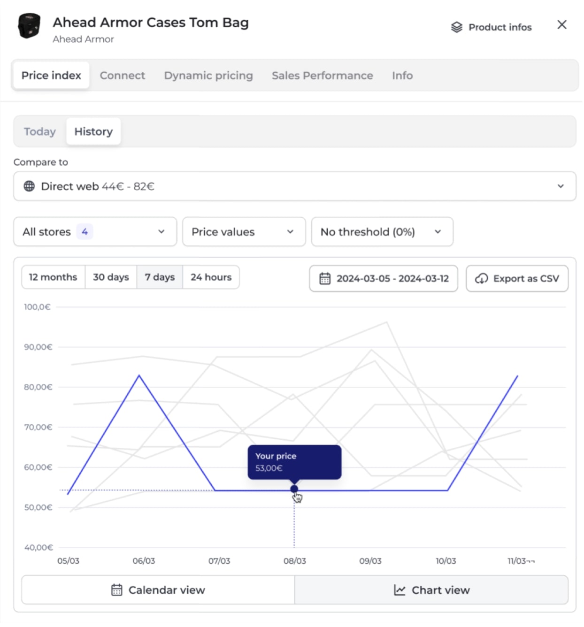Open the All stores dropdown
This screenshot has width=584, height=627.
pos(95,232)
